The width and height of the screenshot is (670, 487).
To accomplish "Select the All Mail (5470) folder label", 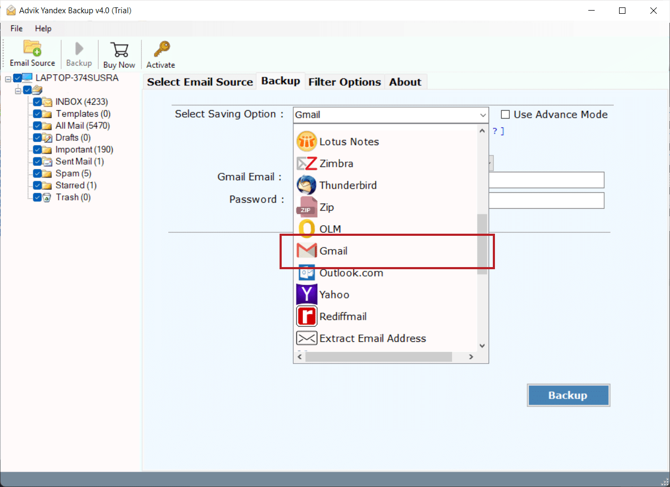I will pos(83,126).
